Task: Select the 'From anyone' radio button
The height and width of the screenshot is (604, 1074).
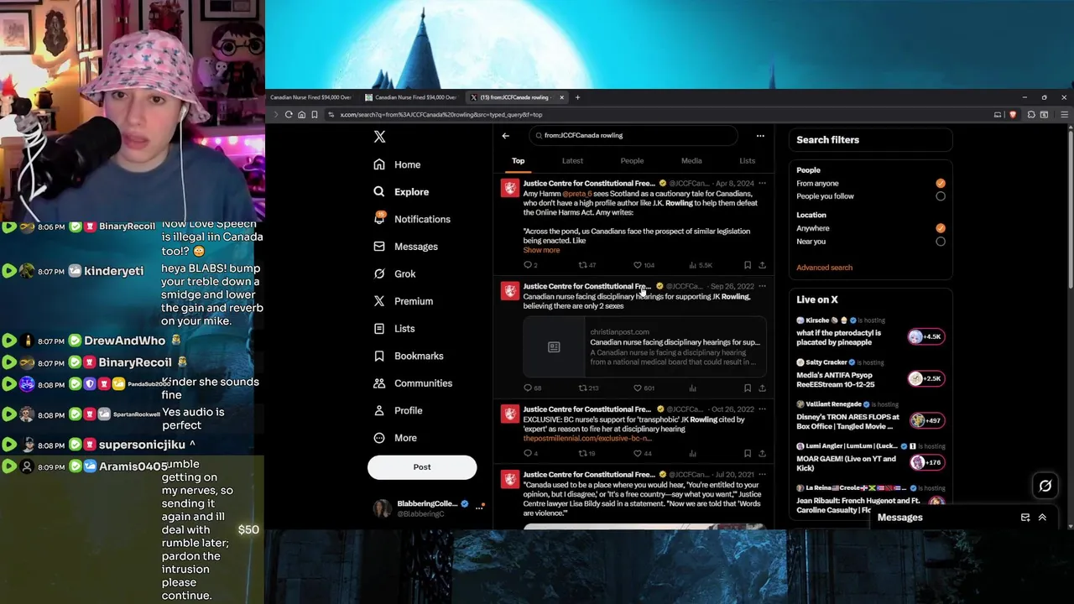Action: click(941, 183)
